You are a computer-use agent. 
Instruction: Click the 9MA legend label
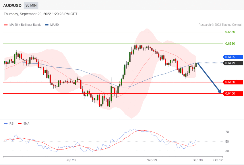point(26,123)
